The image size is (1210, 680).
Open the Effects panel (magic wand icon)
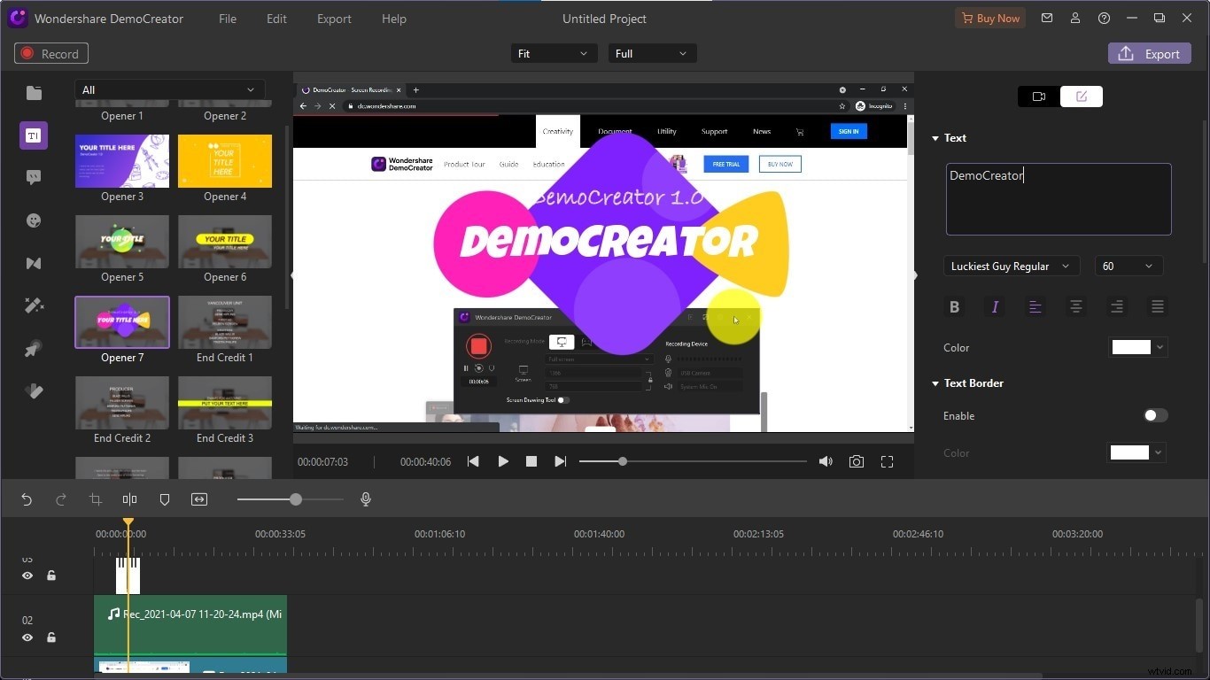coord(34,305)
